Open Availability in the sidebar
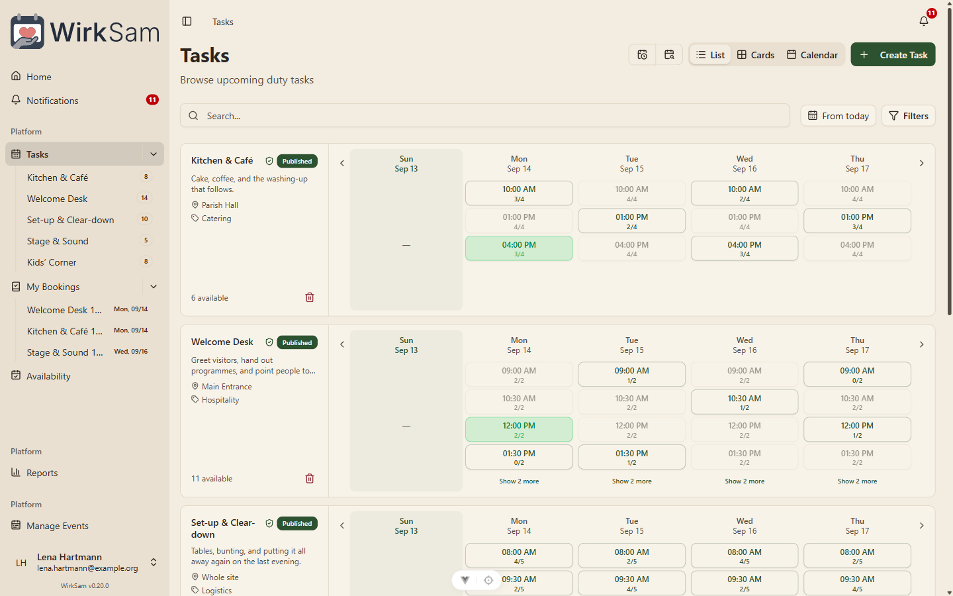The width and height of the screenshot is (953, 596). pyautogui.click(x=85, y=376)
